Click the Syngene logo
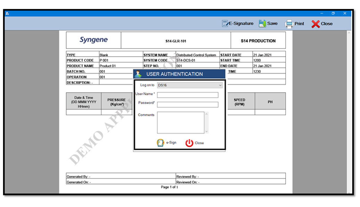Image resolution: width=360 pixels, height=207 pixels. pyautogui.click(x=93, y=40)
